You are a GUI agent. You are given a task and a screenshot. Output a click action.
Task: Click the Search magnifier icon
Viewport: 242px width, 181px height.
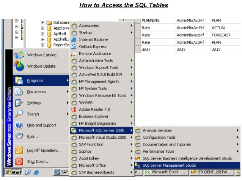click(19, 114)
